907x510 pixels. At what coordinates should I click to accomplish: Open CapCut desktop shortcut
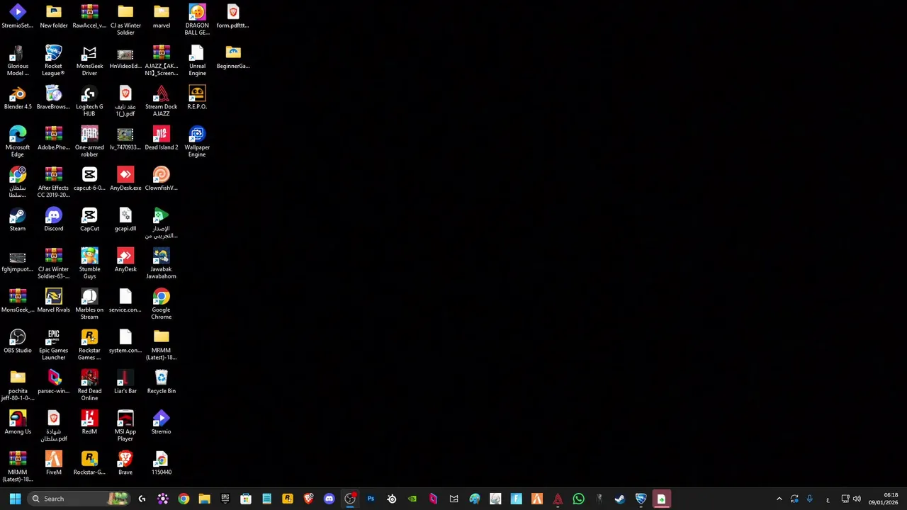tap(89, 220)
